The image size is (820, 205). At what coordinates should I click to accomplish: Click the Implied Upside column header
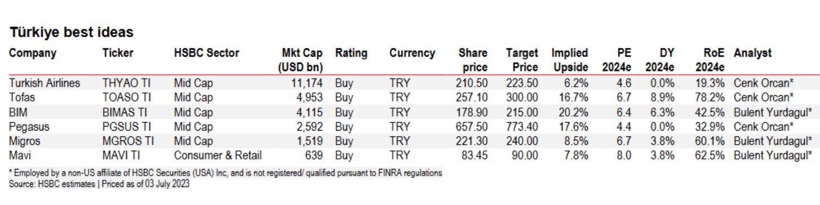click(x=570, y=60)
